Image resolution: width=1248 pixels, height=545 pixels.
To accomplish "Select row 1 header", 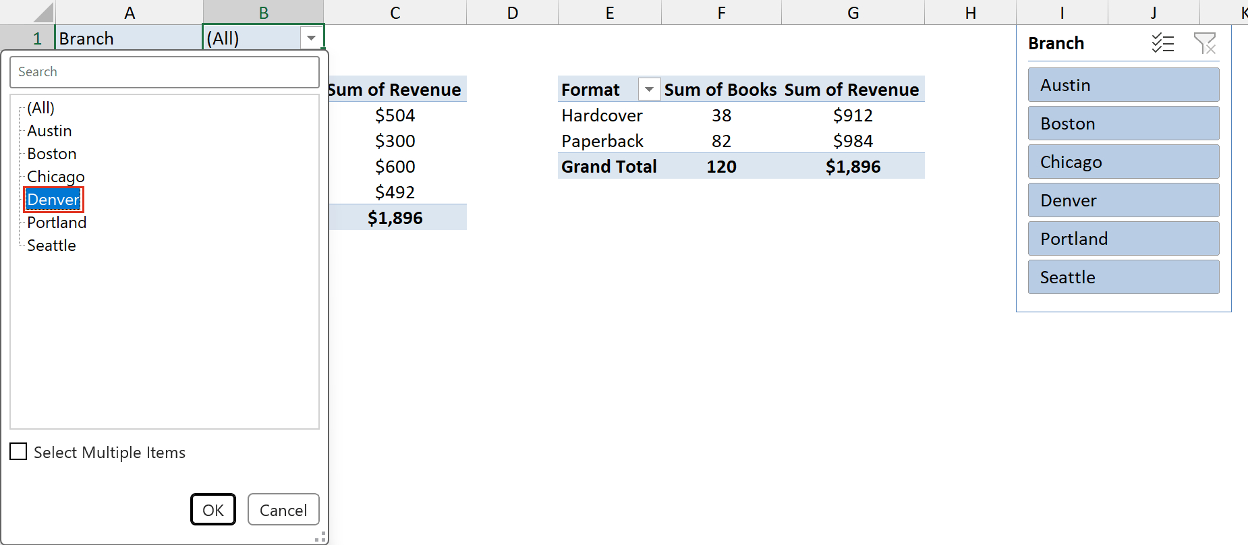I will (x=28, y=38).
